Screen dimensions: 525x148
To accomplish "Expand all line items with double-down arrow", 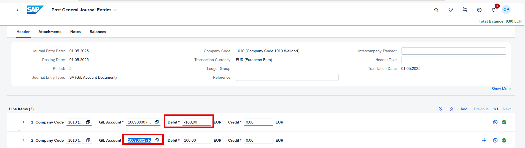I will [441, 109].
